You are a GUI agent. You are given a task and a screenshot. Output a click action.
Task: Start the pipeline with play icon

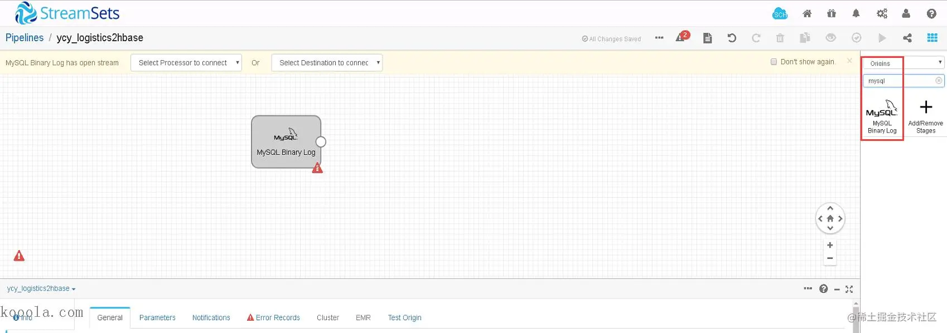click(x=882, y=38)
